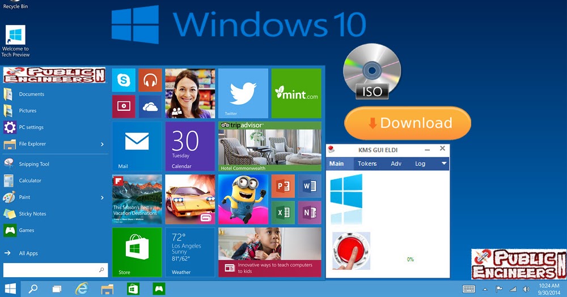Viewport: 567px width, 297px height.
Task: Open Action Center flag icon
Action: (x=498, y=289)
